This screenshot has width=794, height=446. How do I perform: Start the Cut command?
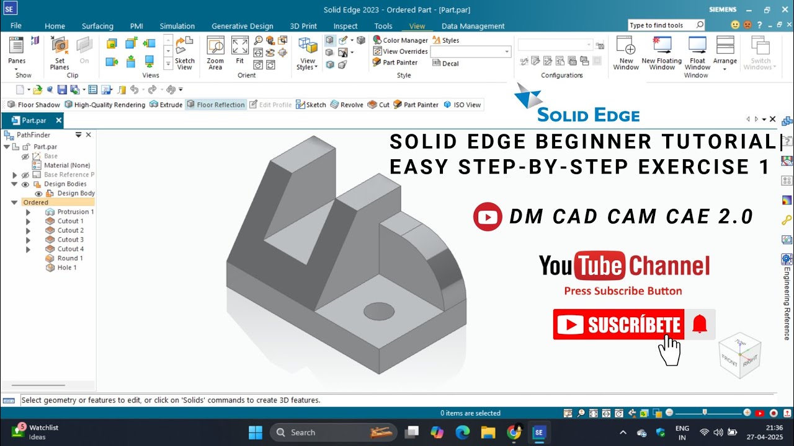(x=378, y=105)
